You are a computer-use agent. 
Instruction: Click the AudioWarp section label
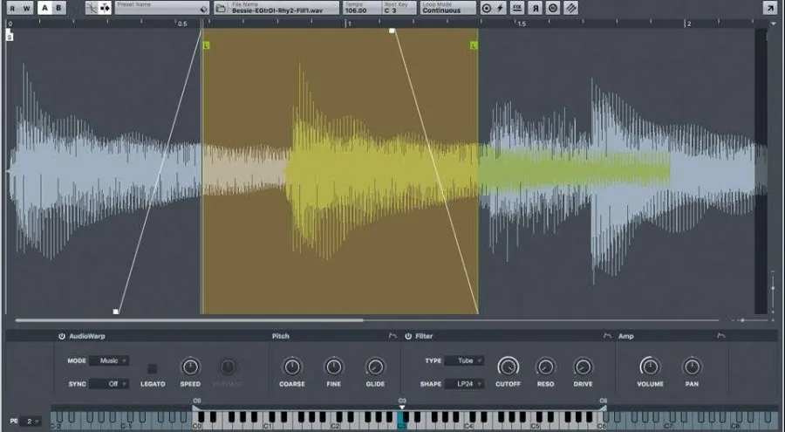tap(87, 336)
